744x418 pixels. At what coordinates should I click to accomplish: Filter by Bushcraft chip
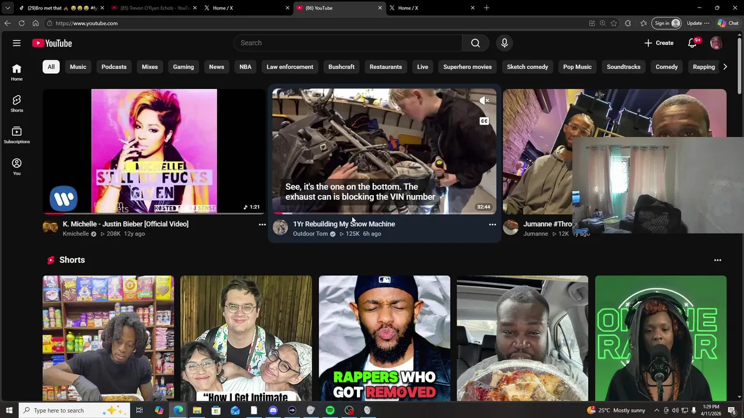341,67
